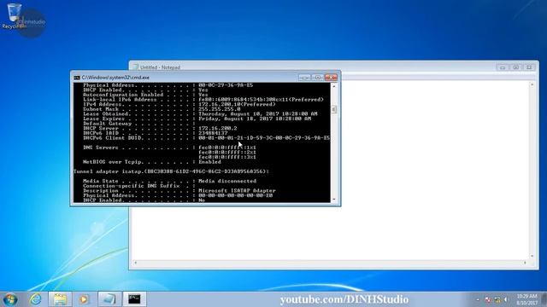Click the 'Tunnel adapter isatap' heading line
The height and width of the screenshot is (307, 547).
pos(171,171)
